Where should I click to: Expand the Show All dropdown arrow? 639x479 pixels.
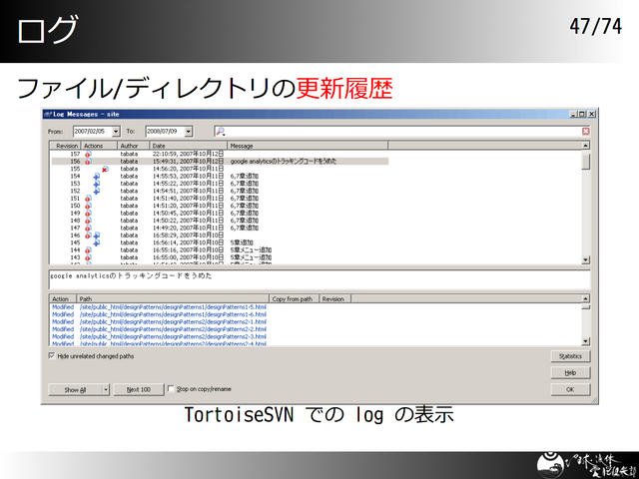click(106, 389)
